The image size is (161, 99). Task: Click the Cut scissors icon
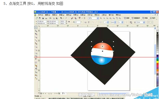pos(50,18)
